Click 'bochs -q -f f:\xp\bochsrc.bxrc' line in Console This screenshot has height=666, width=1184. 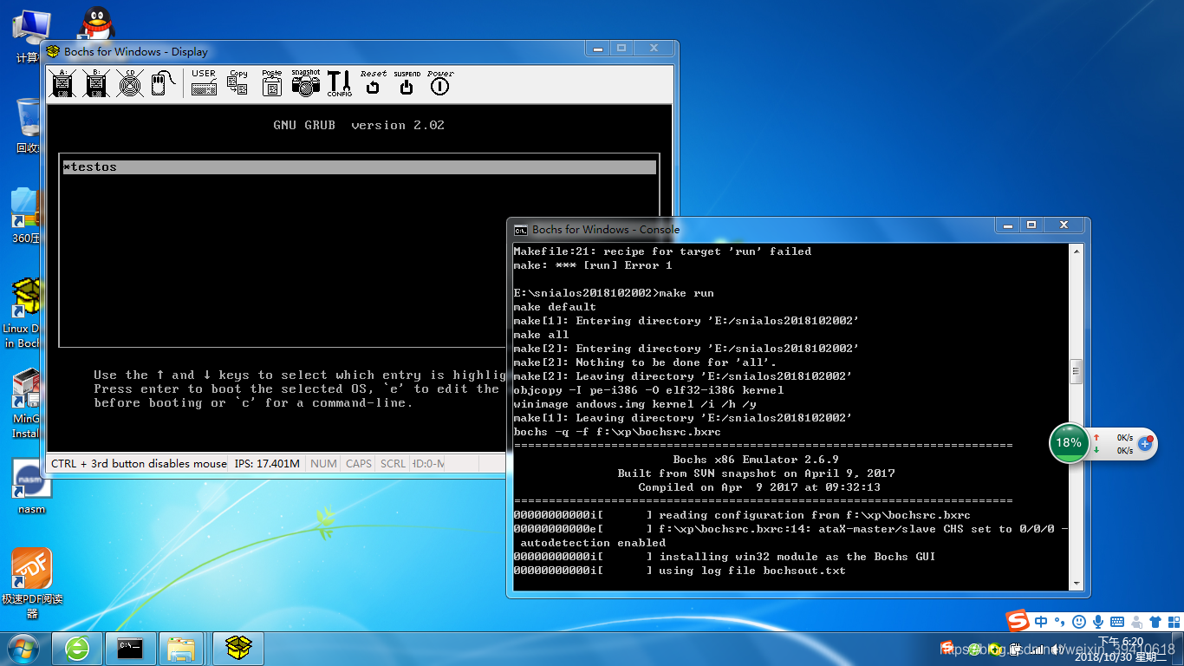point(617,432)
